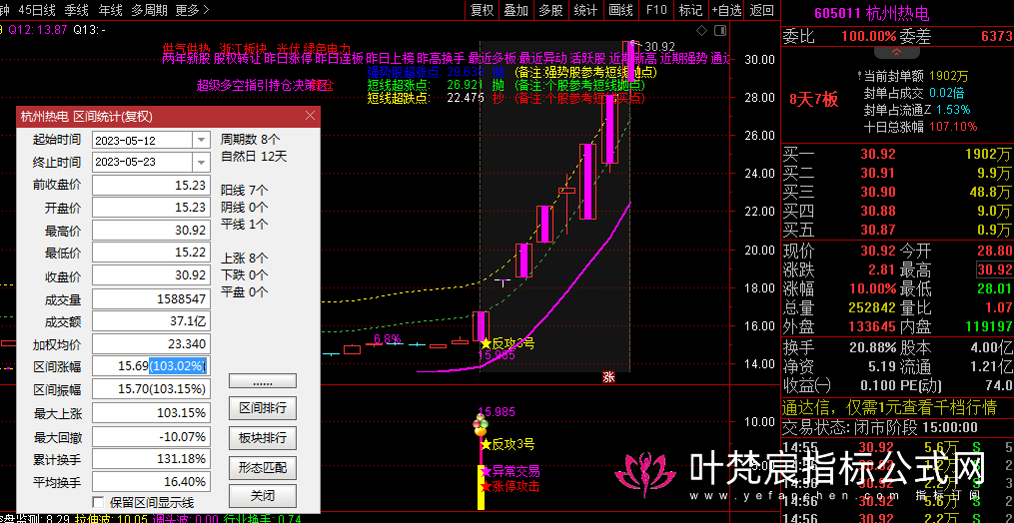
Task: Switch to the 年线 period
Action: click(110, 10)
